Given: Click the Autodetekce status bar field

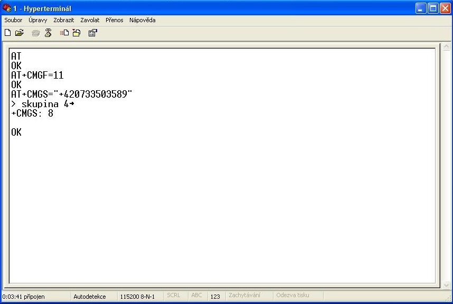Looking at the screenshot, I should (x=90, y=297).
